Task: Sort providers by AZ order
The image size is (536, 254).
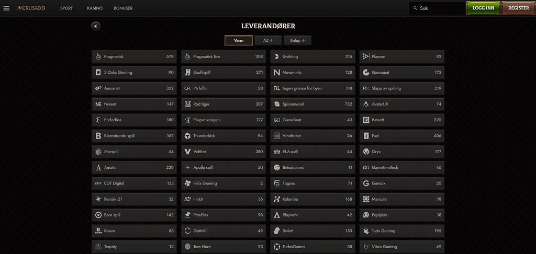Action: [x=268, y=40]
